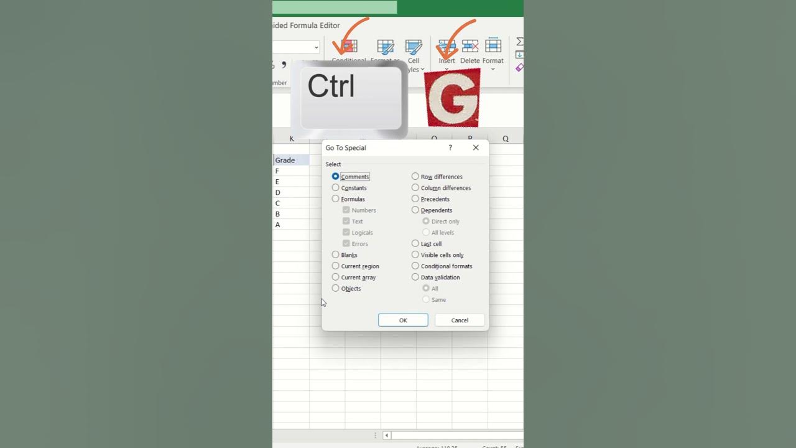The image size is (796, 448).
Task: Select Data validation radio option
Action: click(x=415, y=278)
